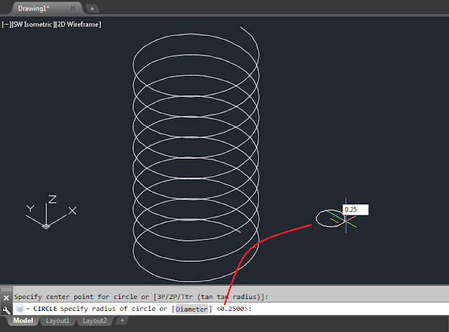Open the recent commands dropdown arrow
Image resolution: width=449 pixels, height=332 pixels.
tap(28, 309)
